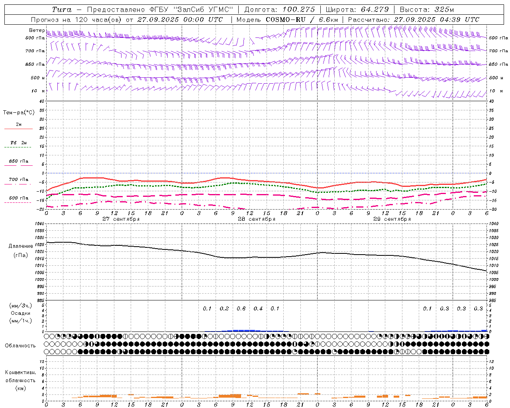The width and height of the screenshot is (510, 408).
Task: Click the longitude value Долгота: 100.275
Action: 279,10
